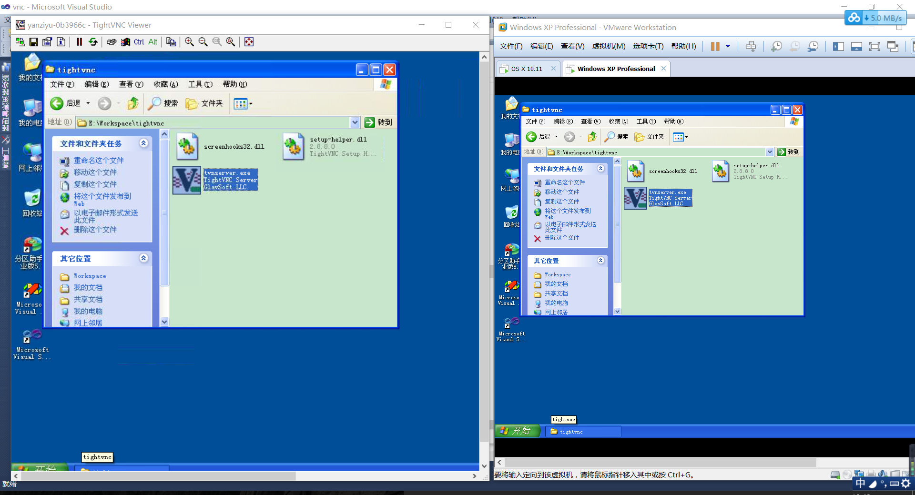Show Connection Info icon in TightVNC toolbar

click(61, 42)
